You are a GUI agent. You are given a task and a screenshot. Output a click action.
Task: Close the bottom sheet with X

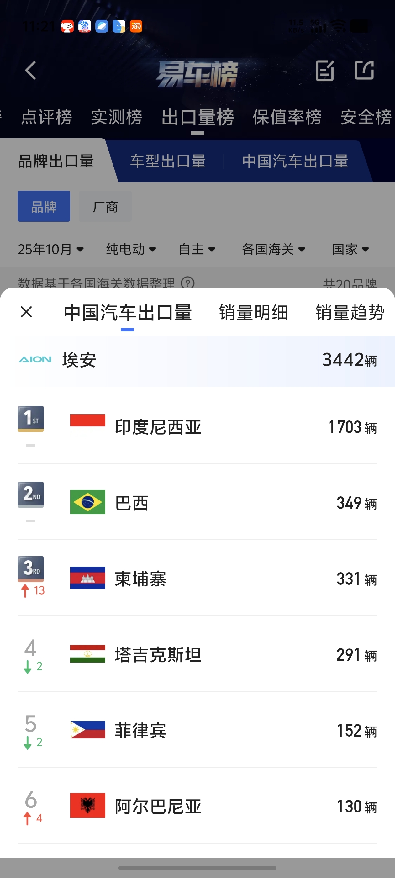pyautogui.click(x=26, y=311)
